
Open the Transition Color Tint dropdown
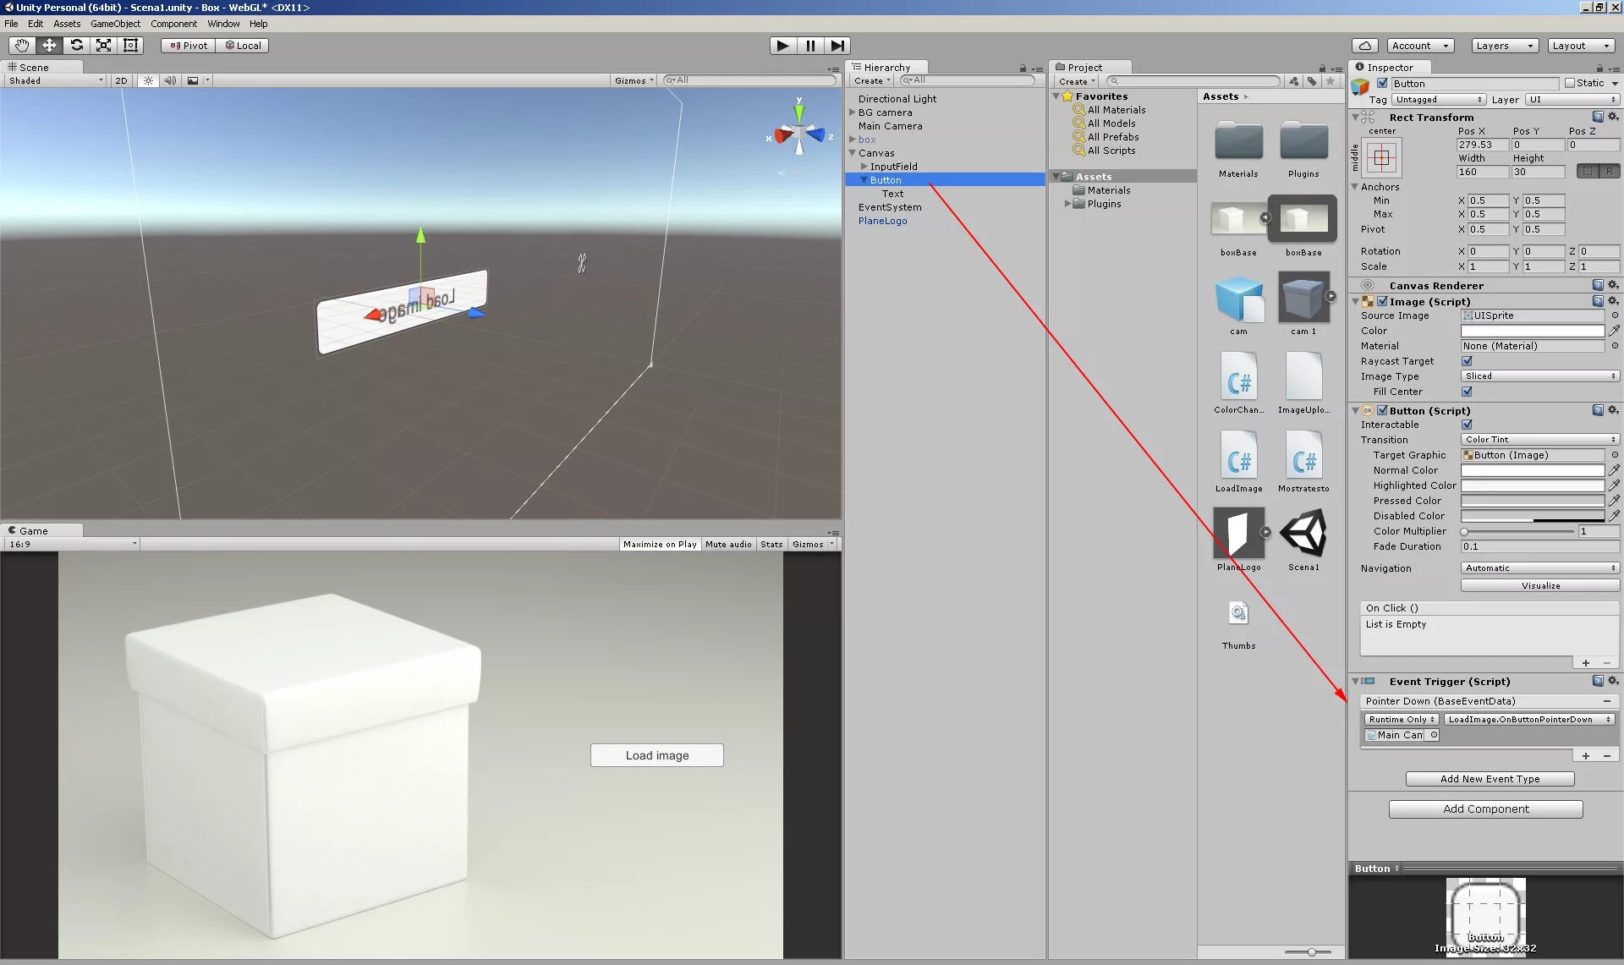tap(1539, 440)
